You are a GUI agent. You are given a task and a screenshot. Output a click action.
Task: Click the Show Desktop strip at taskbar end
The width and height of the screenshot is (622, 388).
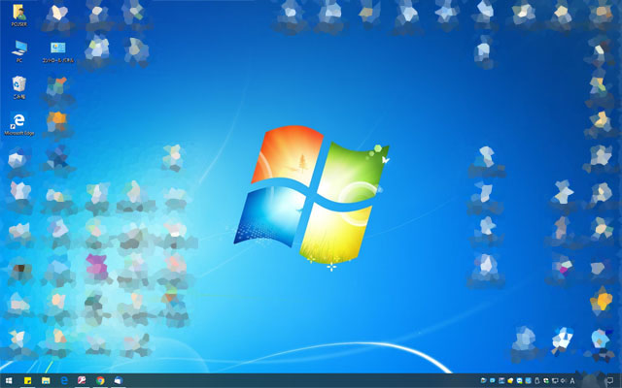(x=620, y=380)
